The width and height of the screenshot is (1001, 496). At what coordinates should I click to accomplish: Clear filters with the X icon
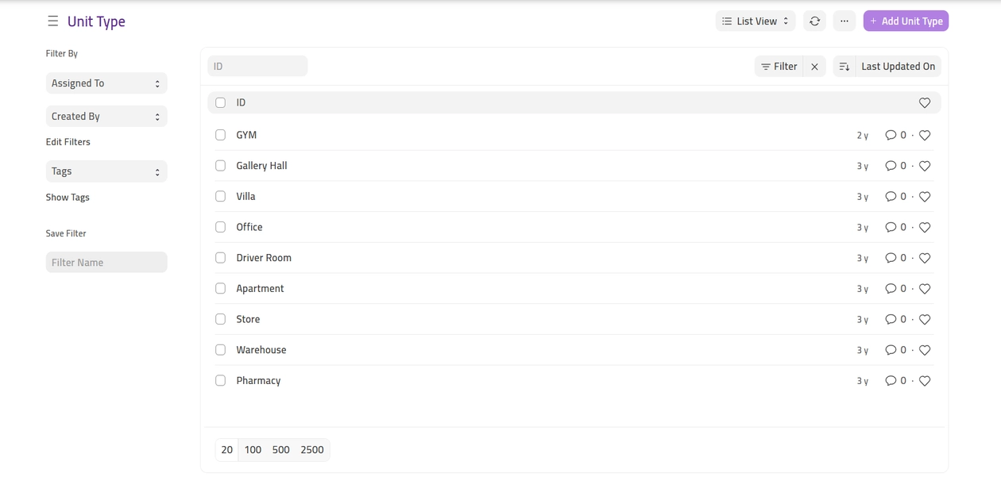point(814,67)
